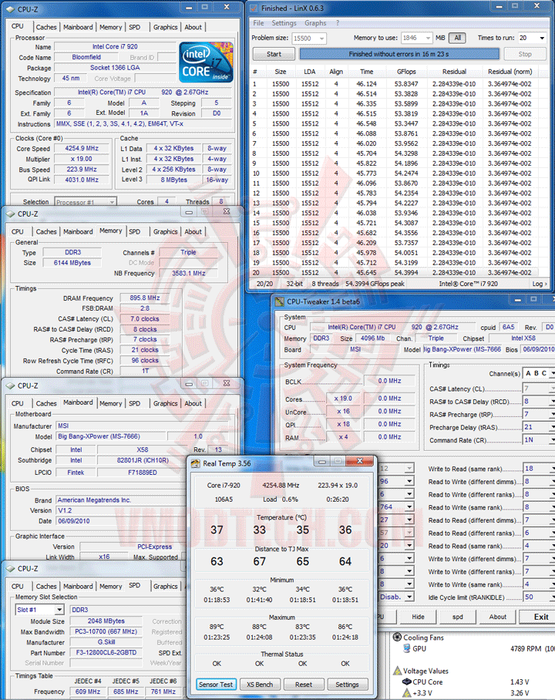
Task: Open the Graphs menu in LinX
Action: coord(315,23)
